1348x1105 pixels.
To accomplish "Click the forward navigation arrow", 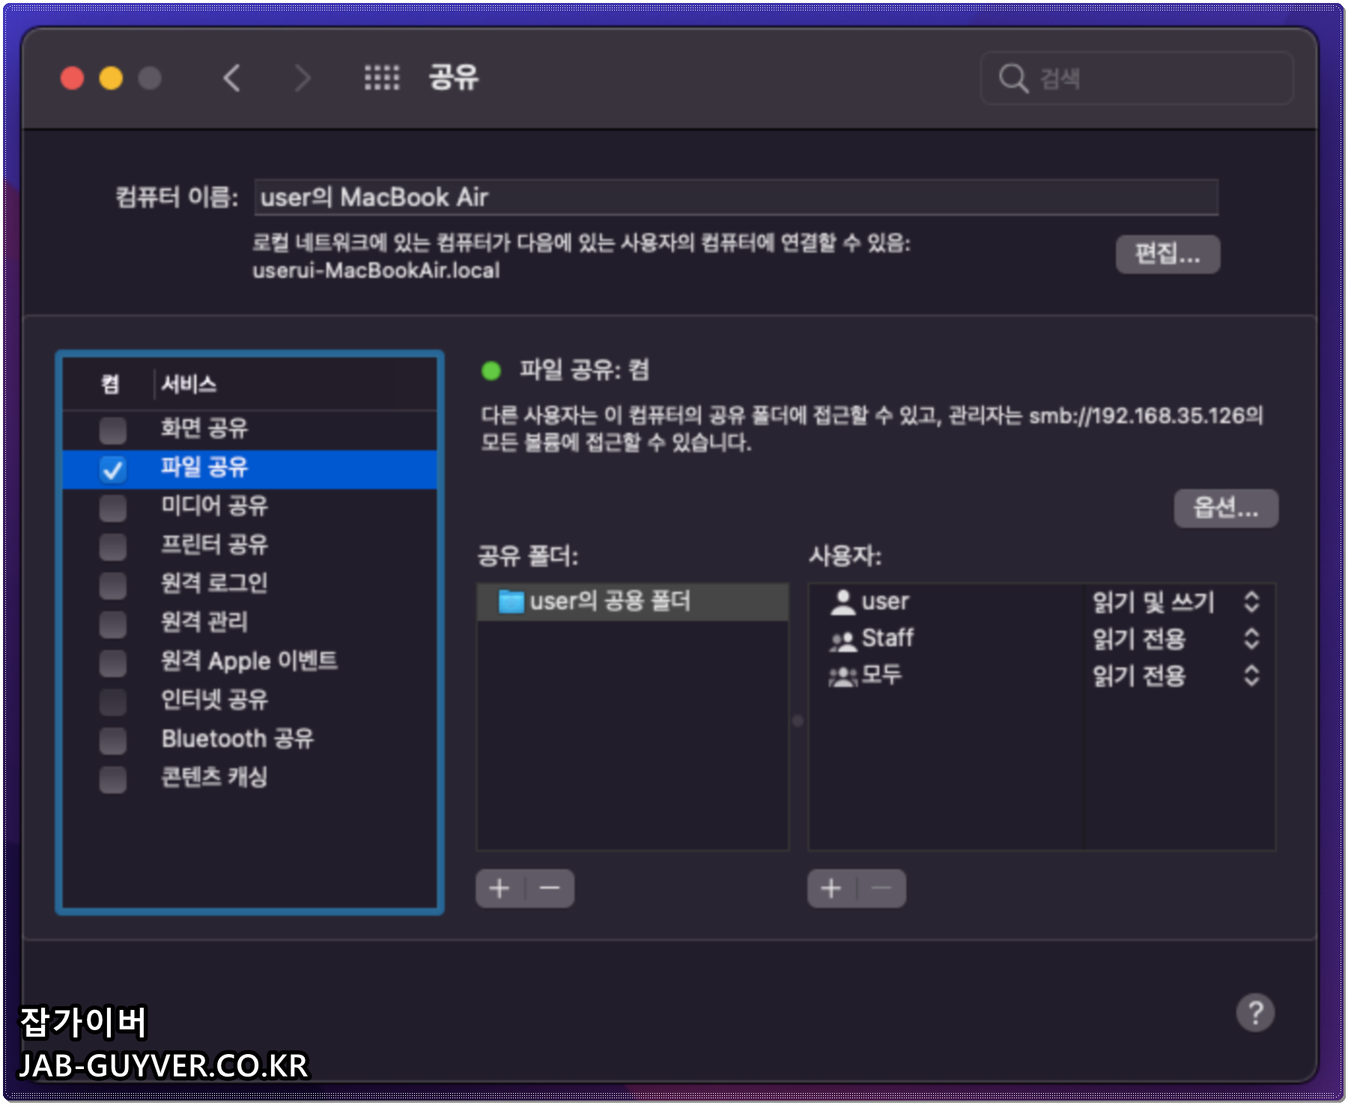I will (302, 78).
